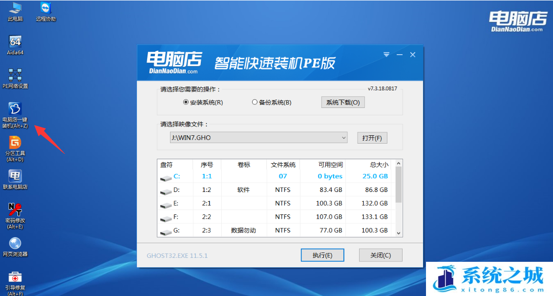Image resolution: width=553 pixels, height=296 pixels.
Task: Click the 数据勿动 volume label cell
Action: pyautogui.click(x=243, y=231)
